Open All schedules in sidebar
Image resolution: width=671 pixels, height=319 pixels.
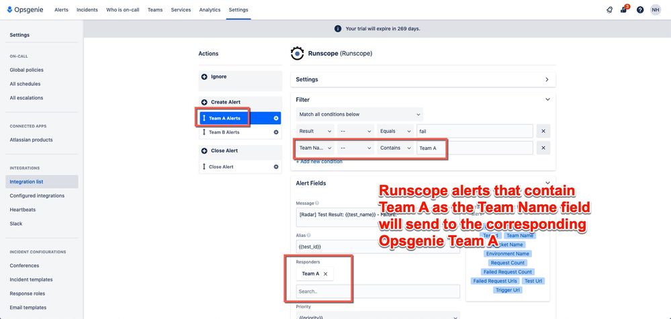[26, 84]
